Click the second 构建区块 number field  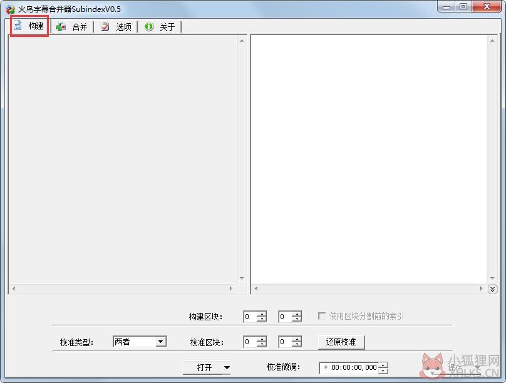click(286, 317)
